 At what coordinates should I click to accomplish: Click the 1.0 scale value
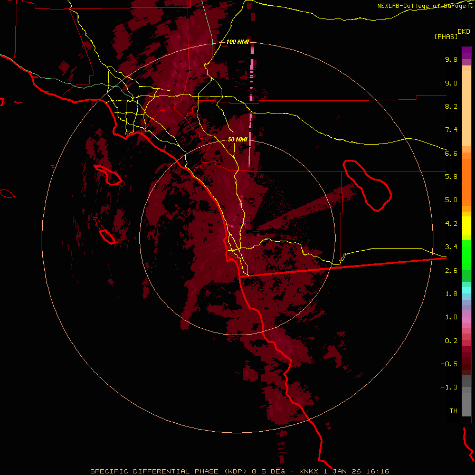click(451, 317)
